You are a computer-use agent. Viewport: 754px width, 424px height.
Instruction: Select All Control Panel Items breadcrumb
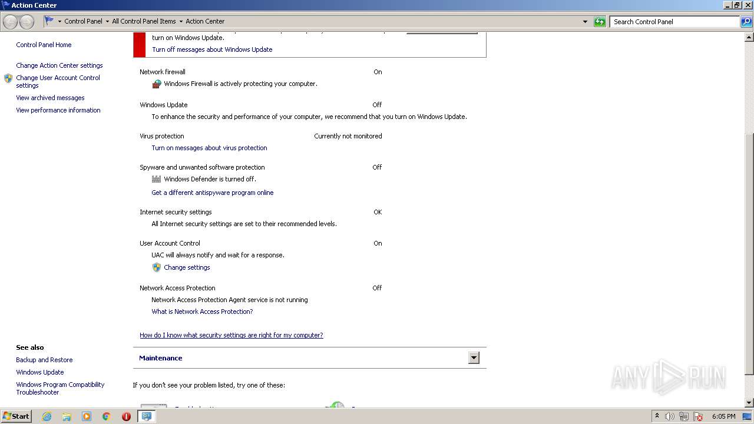pos(144,21)
